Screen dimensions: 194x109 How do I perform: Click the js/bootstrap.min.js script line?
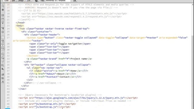coord(47,104)
